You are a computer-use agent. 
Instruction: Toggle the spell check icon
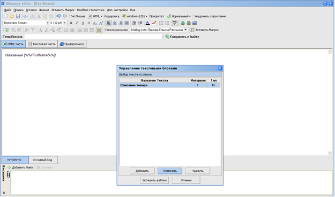[175, 23]
